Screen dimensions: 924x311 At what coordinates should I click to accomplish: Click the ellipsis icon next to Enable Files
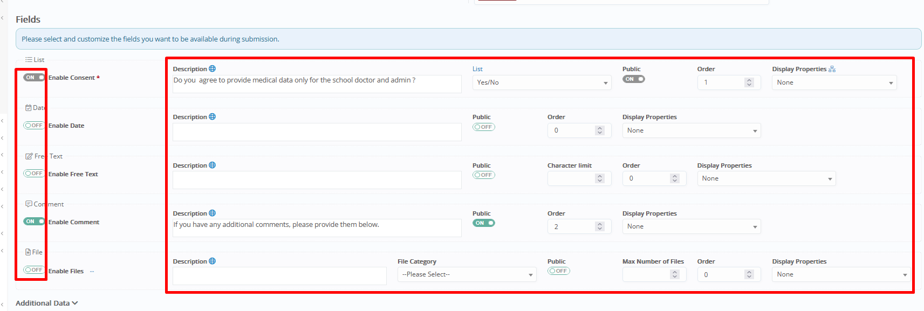[x=92, y=272]
